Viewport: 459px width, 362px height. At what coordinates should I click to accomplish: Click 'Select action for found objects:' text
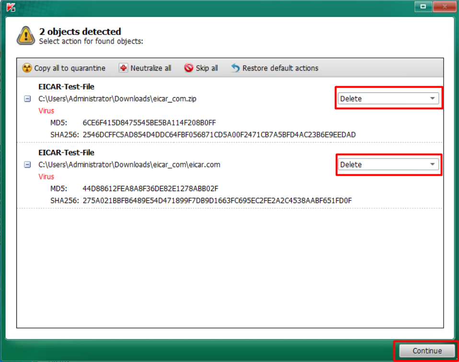91,41
